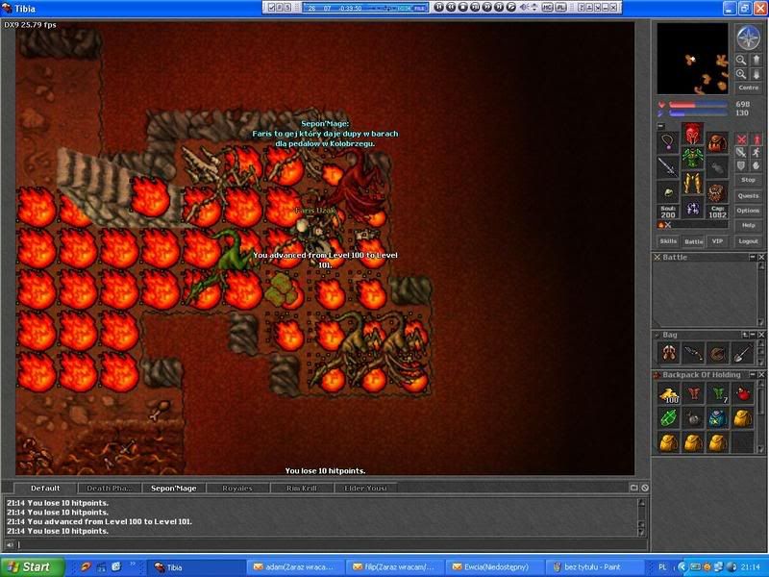Toggle stand while fighting mode
The image size is (769, 577).
[756, 139]
